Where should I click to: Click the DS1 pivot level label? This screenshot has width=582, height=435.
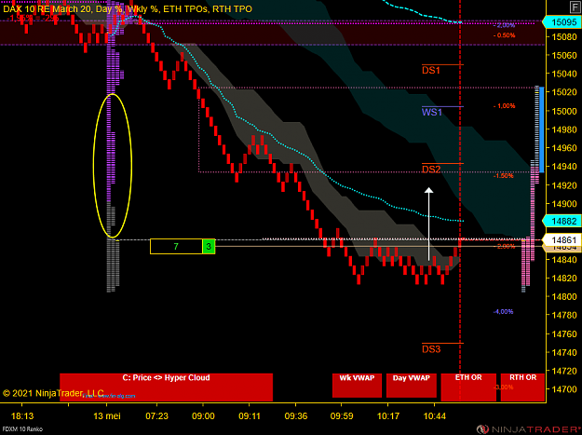point(431,70)
